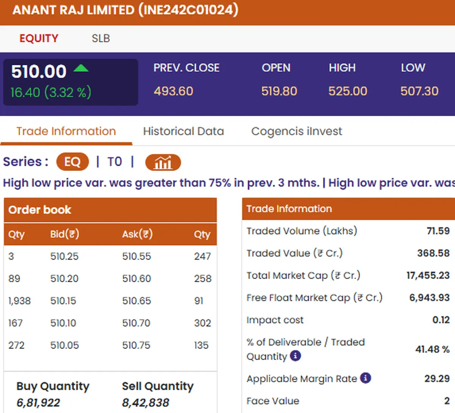Click Traded Volume value 71.59
This screenshot has height=413, width=455.
(x=438, y=231)
